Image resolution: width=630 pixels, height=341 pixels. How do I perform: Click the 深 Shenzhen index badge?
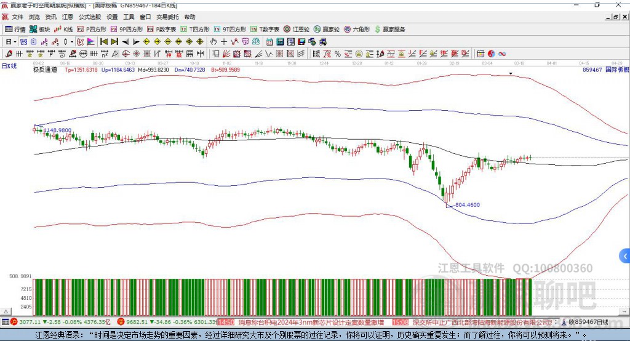click(x=121, y=322)
